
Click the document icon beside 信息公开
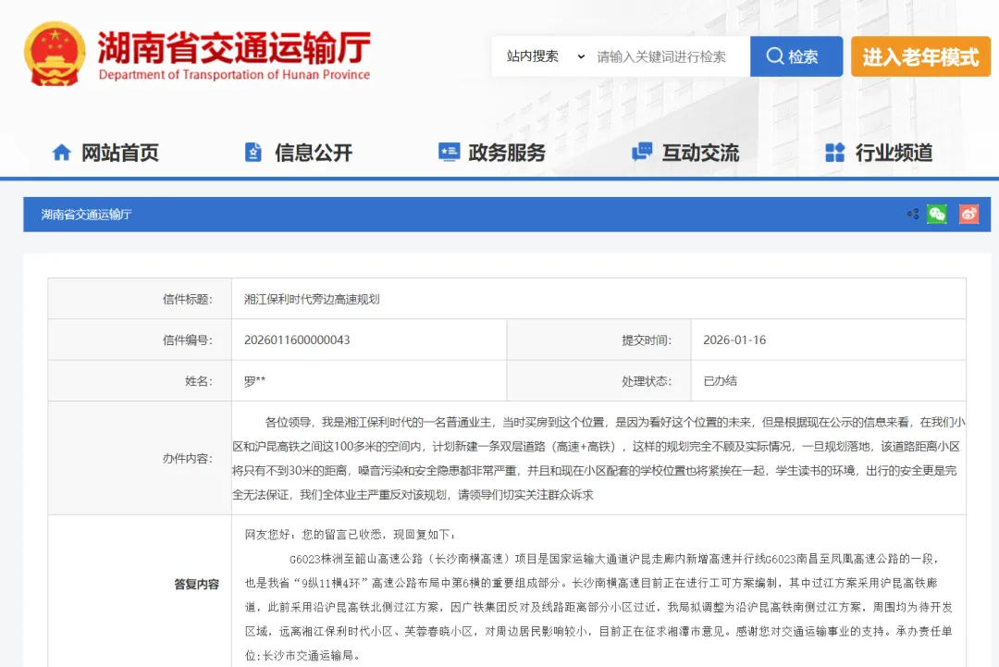click(x=253, y=153)
